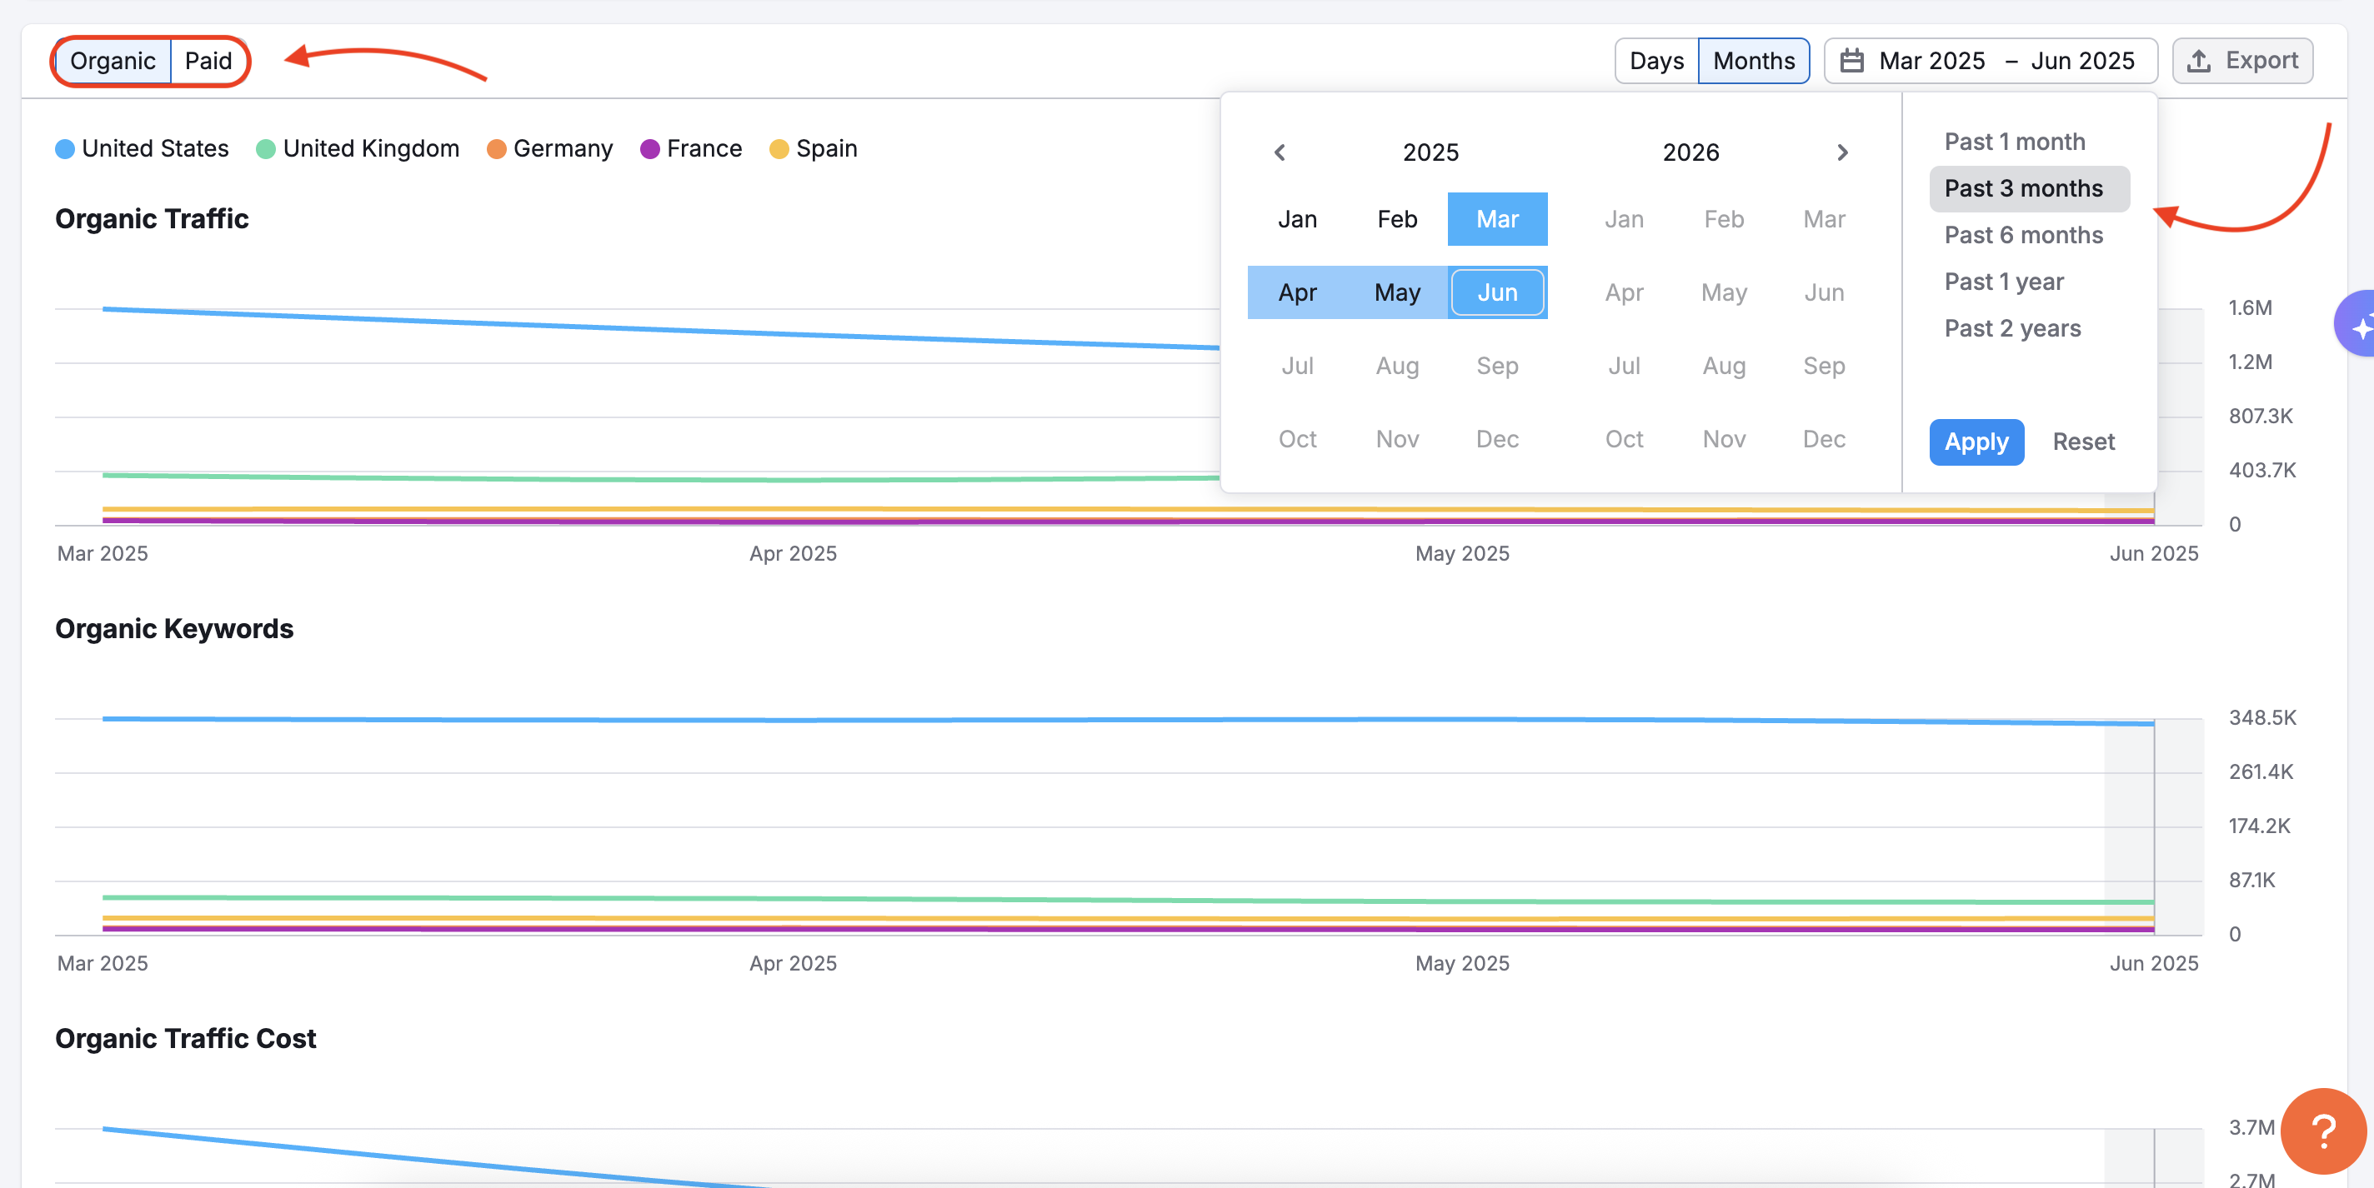This screenshot has height=1188, width=2374.
Task: Toggle United States legend dot
Action: tap(64, 149)
